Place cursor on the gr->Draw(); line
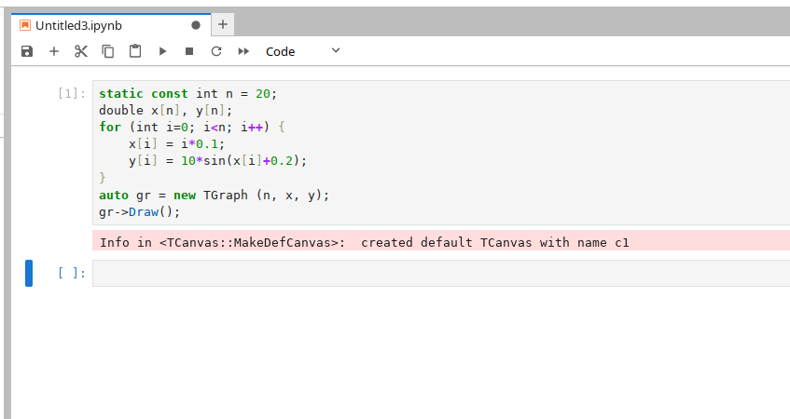This screenshot has height=419, width=790. [139, 211]
